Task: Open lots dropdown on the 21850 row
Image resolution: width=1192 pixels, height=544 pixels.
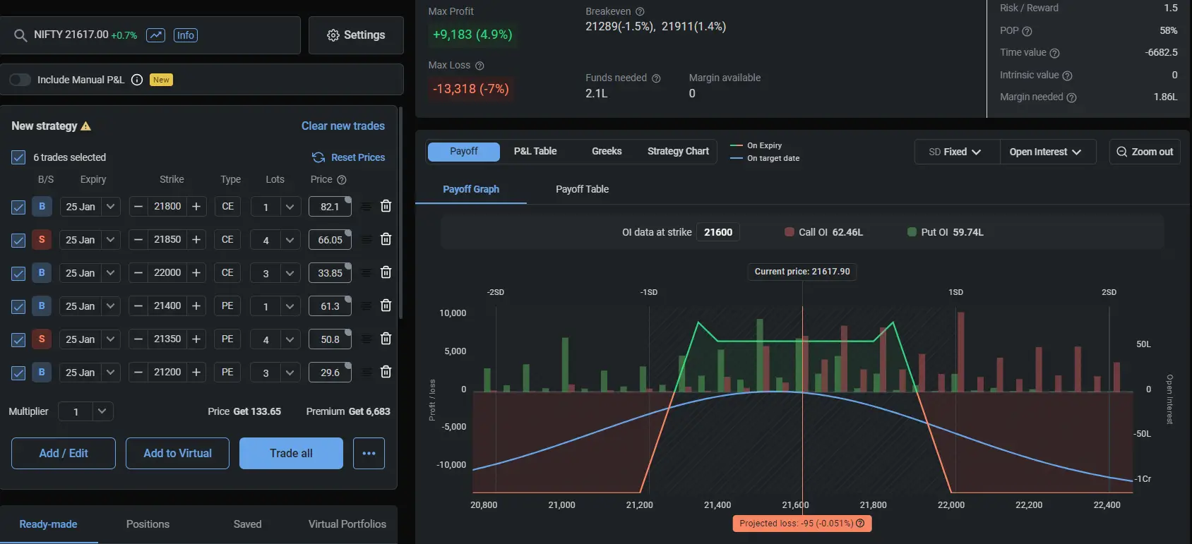Action: pos(290,240)
